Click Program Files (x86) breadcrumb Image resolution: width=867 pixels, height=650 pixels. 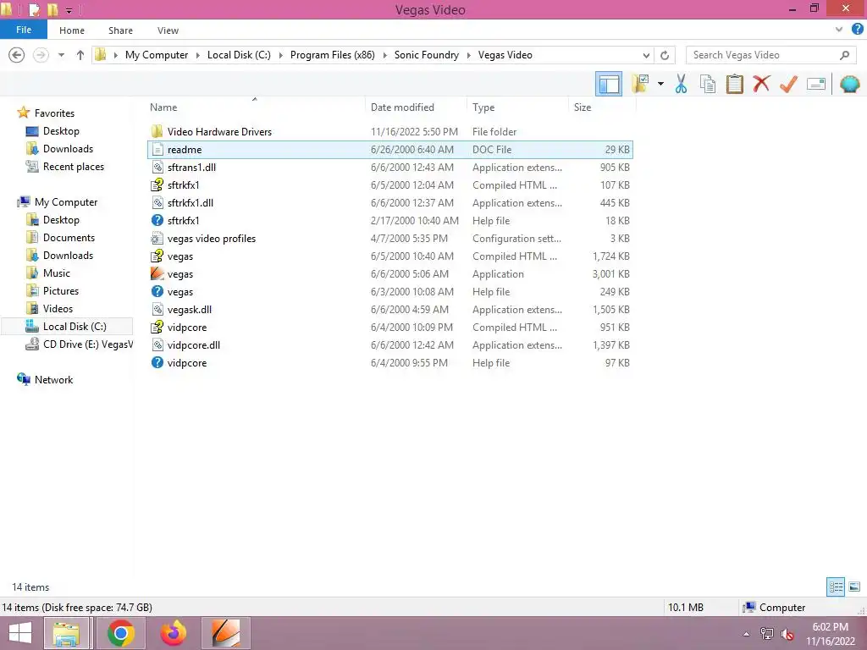(332, 55)
